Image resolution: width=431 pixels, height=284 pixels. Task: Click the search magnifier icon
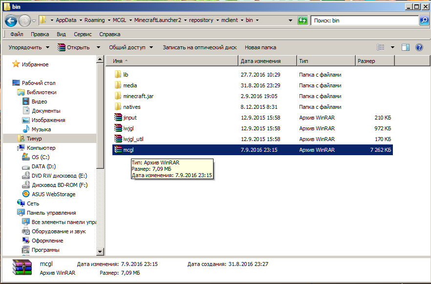(x=424, y=20)
